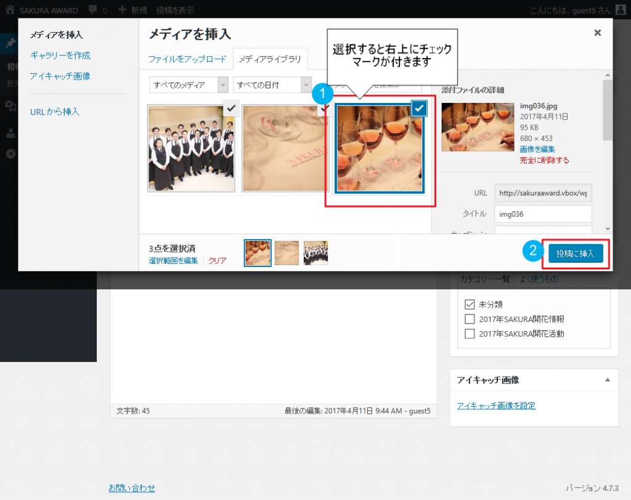Screen dimensions: 631x500
Task: Click inside the URL field
Action: point(543,193)
